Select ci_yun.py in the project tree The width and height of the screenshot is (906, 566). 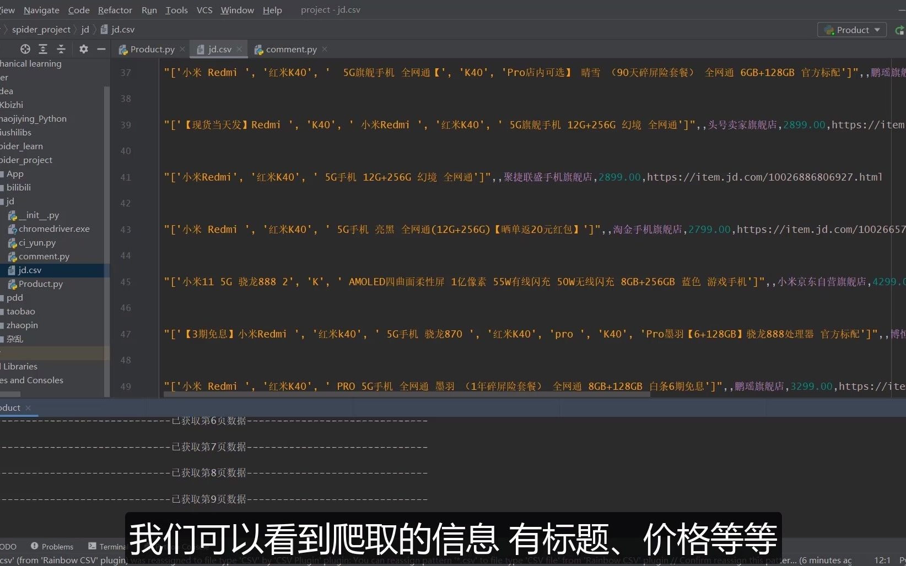point(37,242)
